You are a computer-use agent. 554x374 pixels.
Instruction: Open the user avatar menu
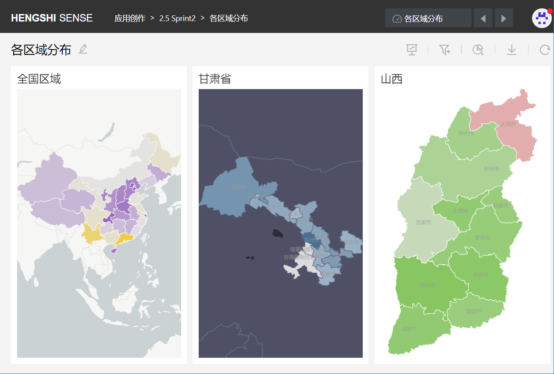(x=542, y=18)
